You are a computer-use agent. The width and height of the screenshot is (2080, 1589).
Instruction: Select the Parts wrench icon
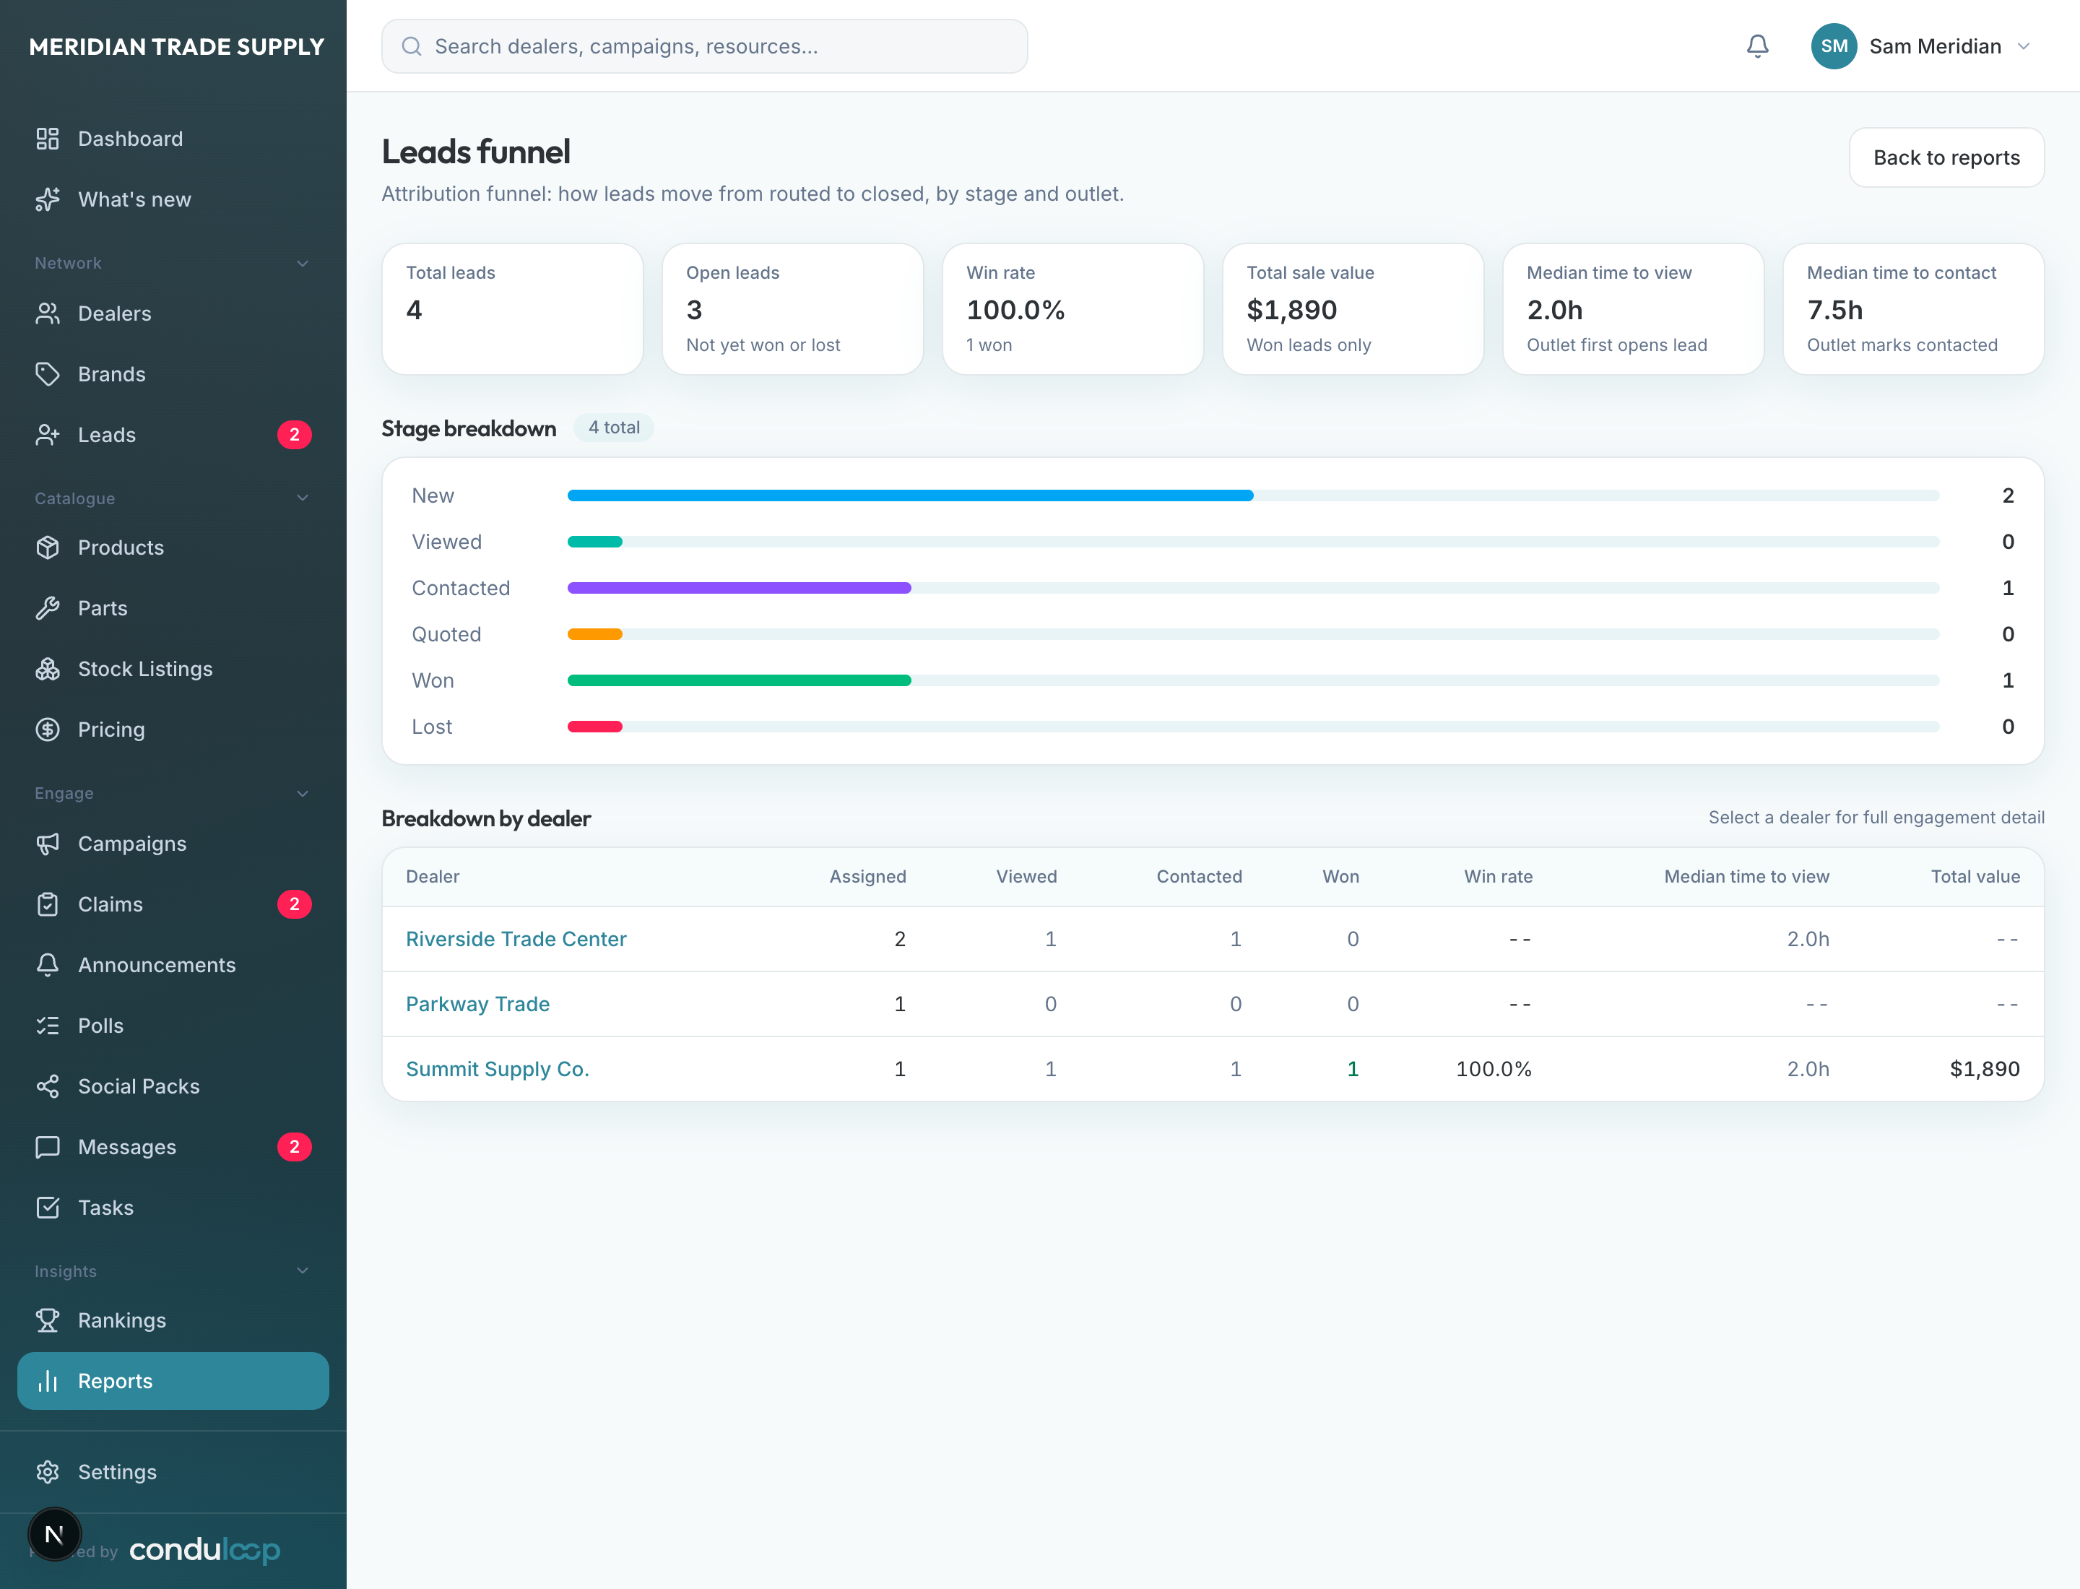pos(47,607)
